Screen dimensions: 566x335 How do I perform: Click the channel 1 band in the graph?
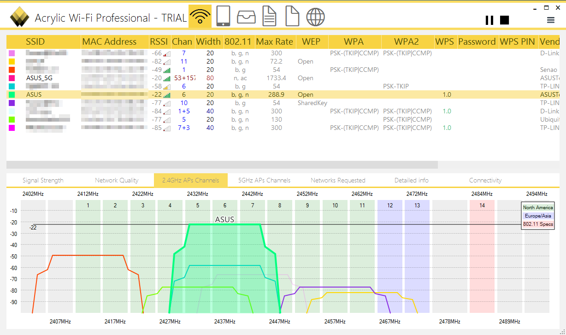click(x=88, y=256)
